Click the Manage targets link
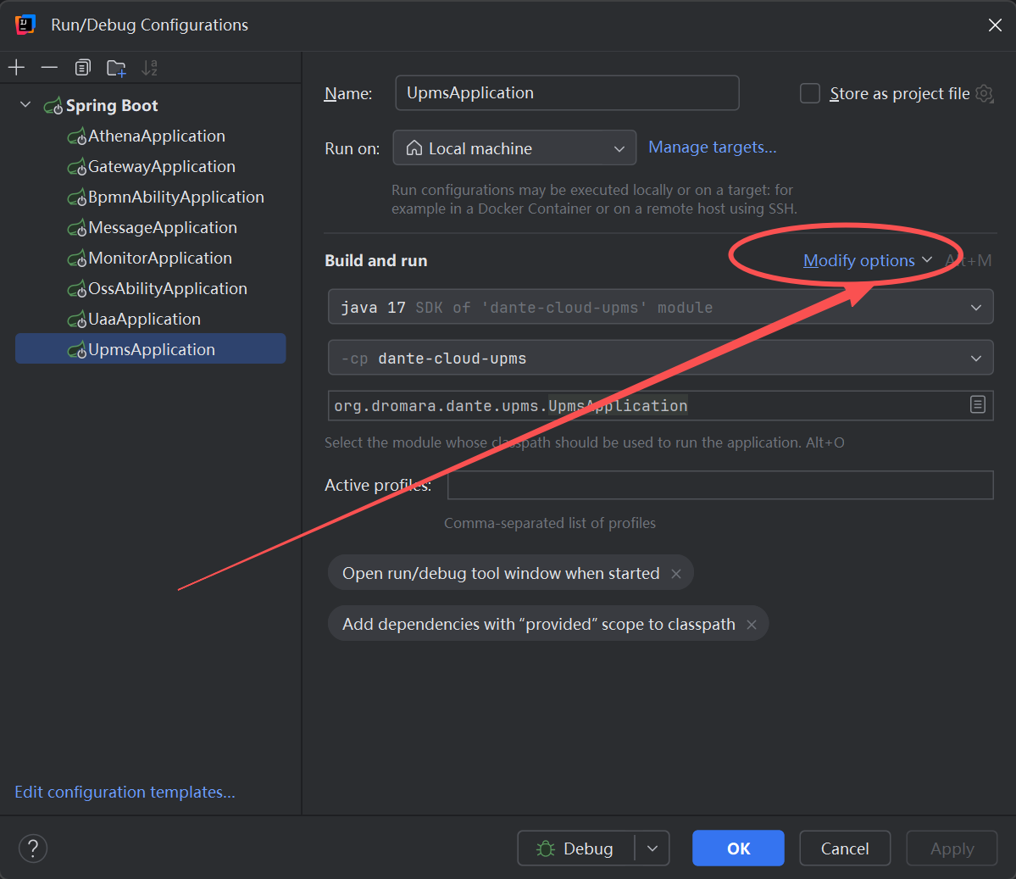 [x=712, y=147]
